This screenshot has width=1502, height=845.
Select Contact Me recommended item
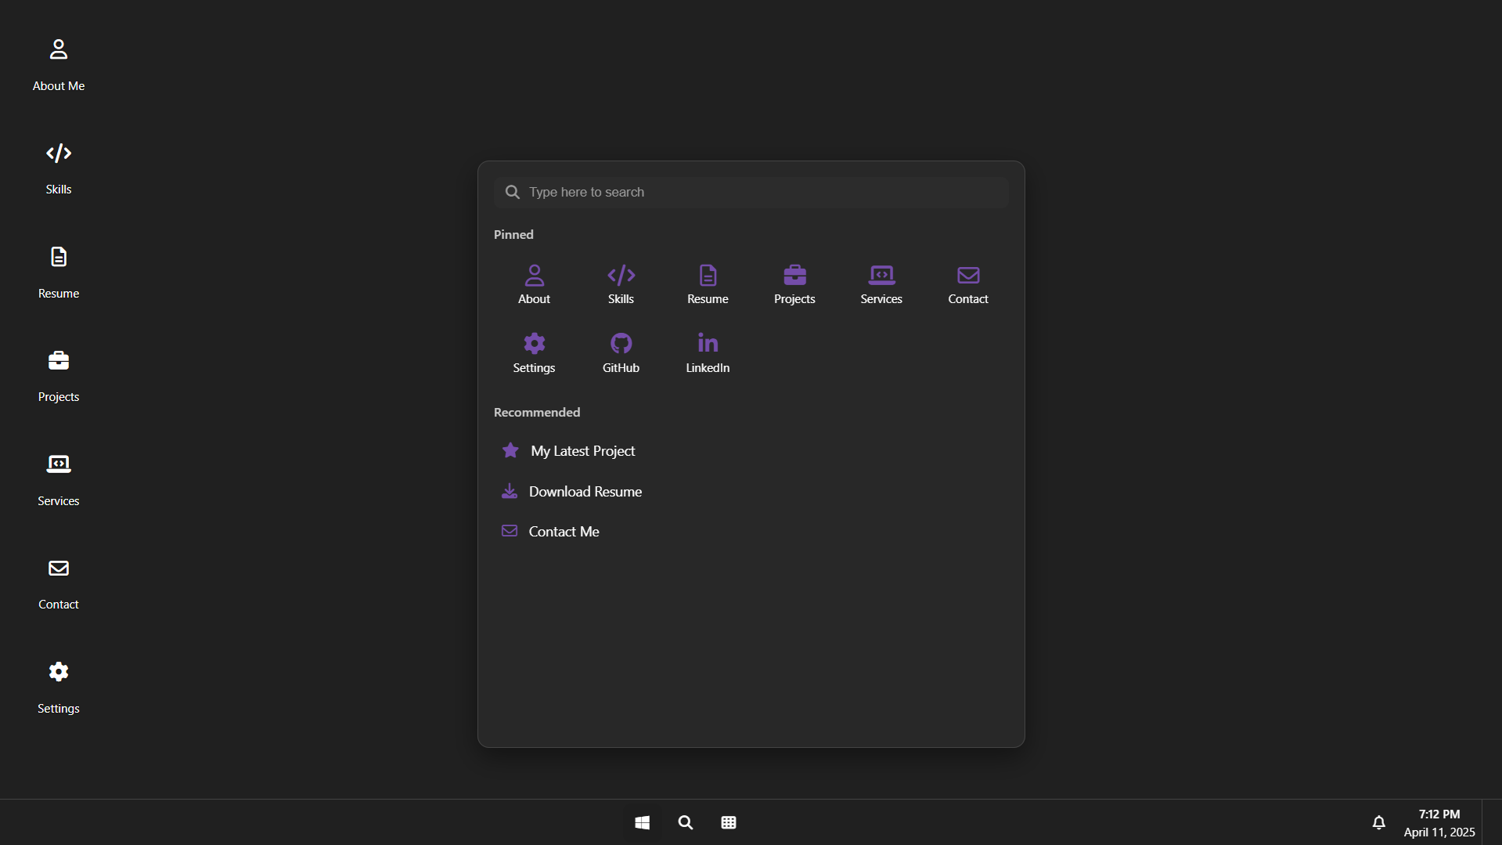pos(564,532)
